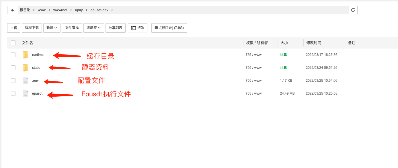Toggle the select-all checkbox in header
Image resolution: width=398 pixels, height=168 pixels.
13,43
